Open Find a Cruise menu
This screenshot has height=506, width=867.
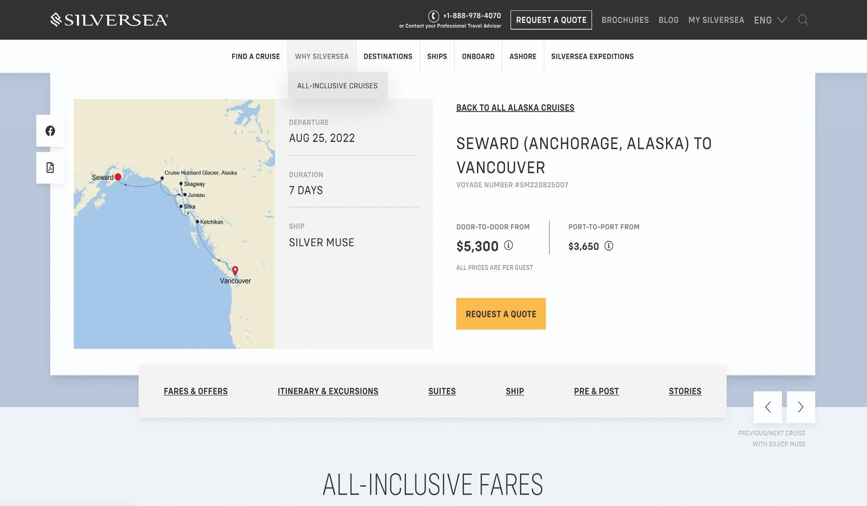pyautogui.click(x=256, y=57)
